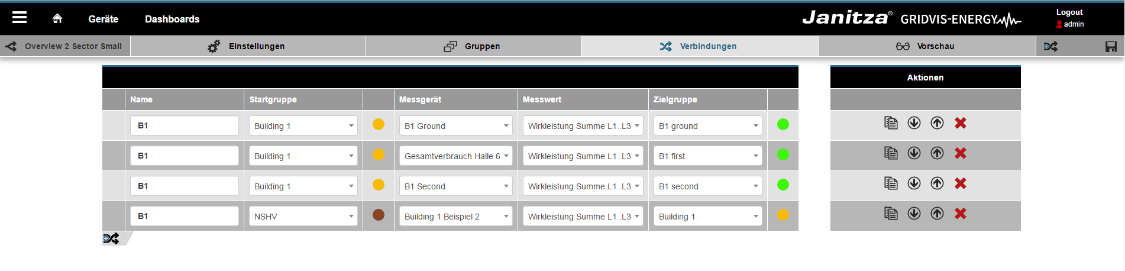Add new connection icon below the table
Image resolution: width=1125 pixels, height=271 pixels.
tap(111, 238)
